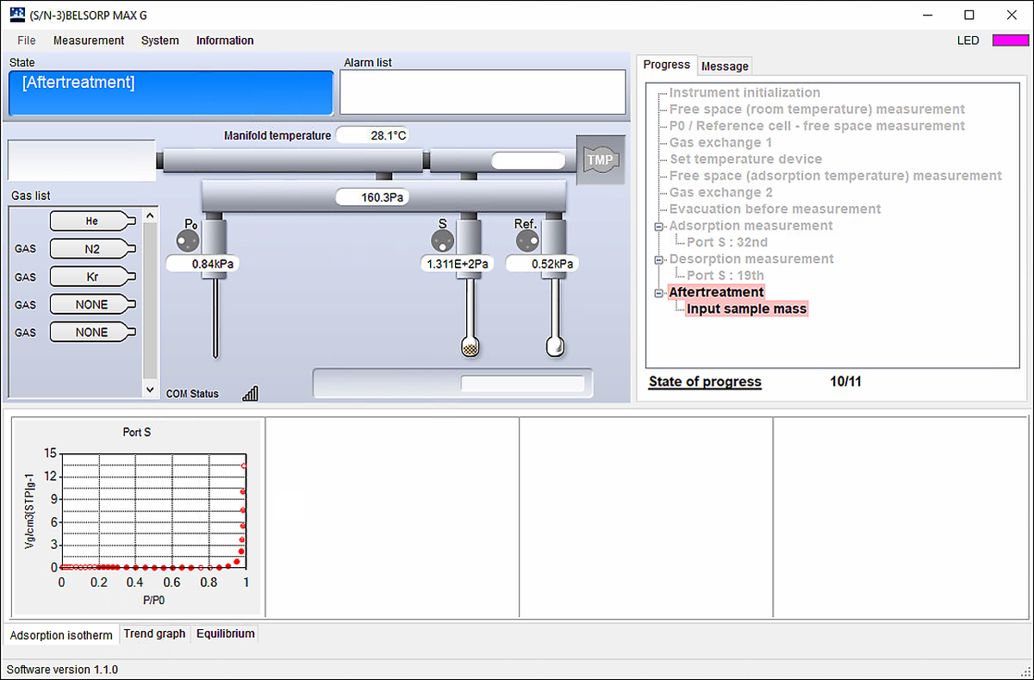The height and width of the screenshot is (680, 1034).
Task: Collapse the Aftertreatment tree node
Action: coord(659,293)
